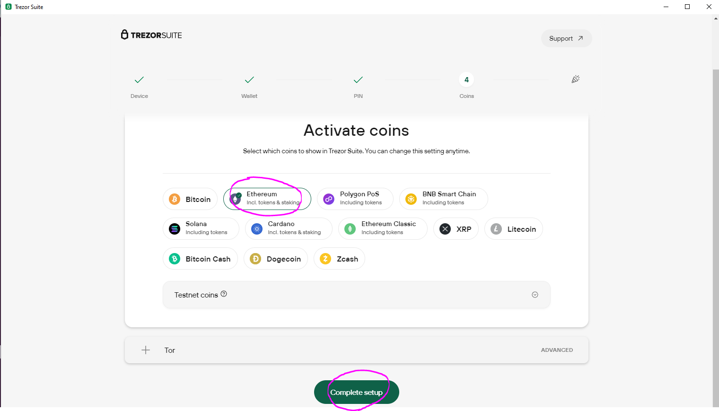719x411 pixels.
Task: Click the Bitcoin coin icon
Action: (x=175, y=199)
